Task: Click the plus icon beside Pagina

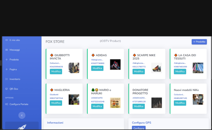Action: tap(6, 69)
